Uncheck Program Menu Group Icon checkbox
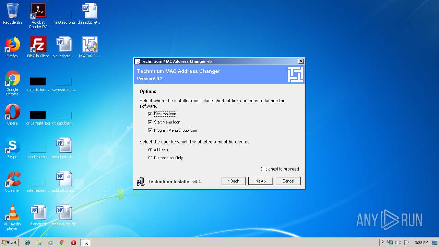439x247 pixels. click(x=150, y=130)
